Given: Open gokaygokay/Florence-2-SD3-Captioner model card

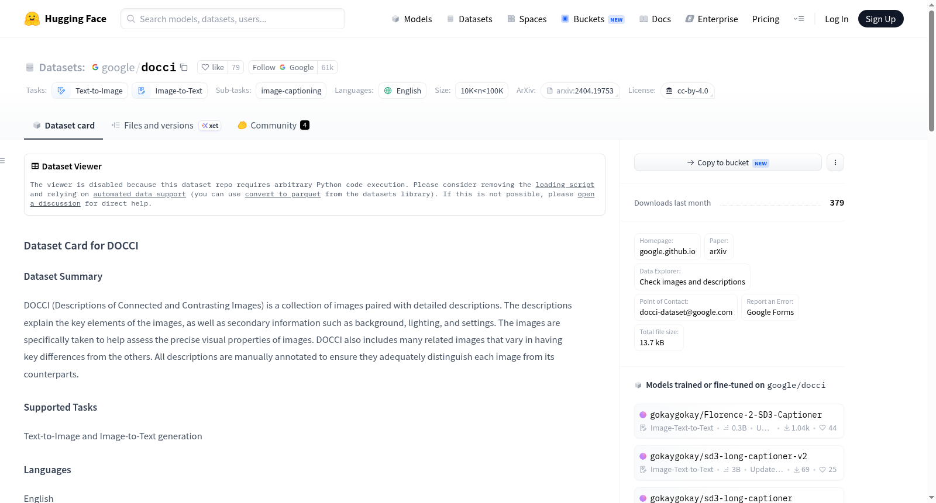Looking at the screenshot, I should [739, 421].
